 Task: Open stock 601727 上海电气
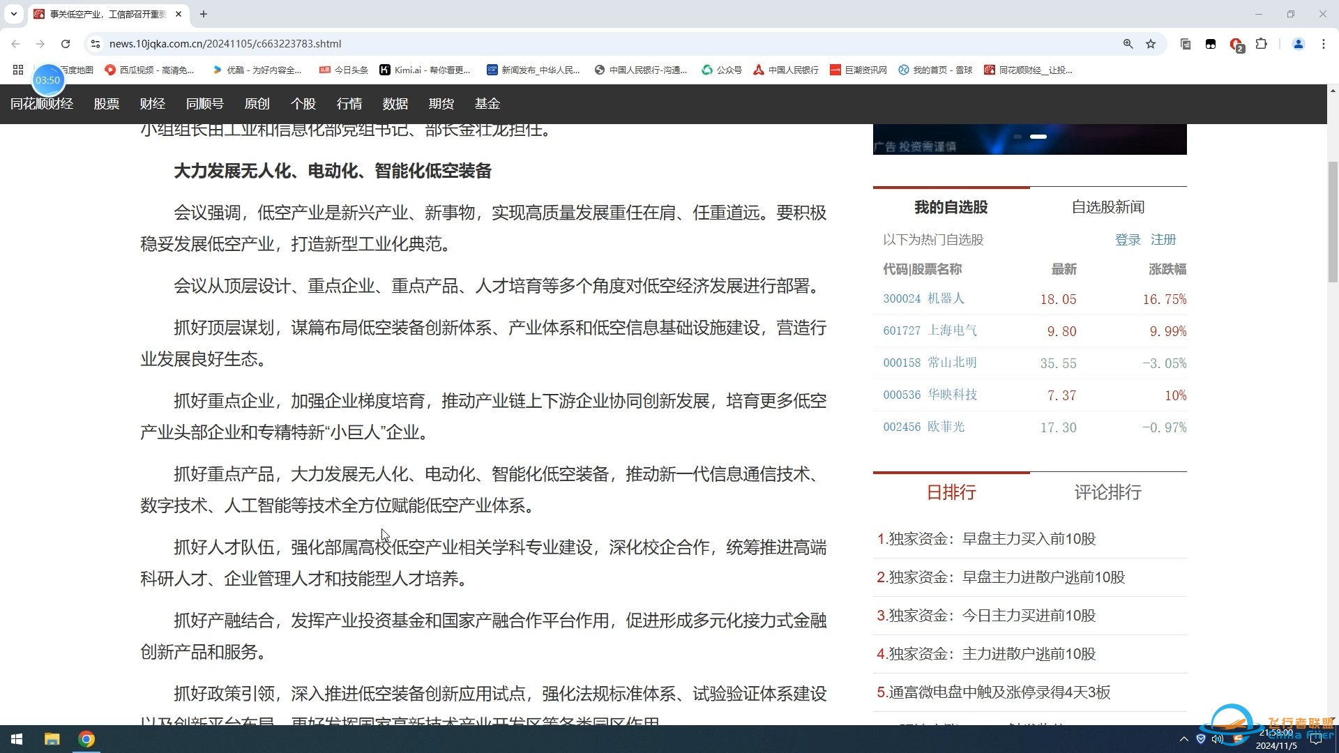click(x=930, y=330)
